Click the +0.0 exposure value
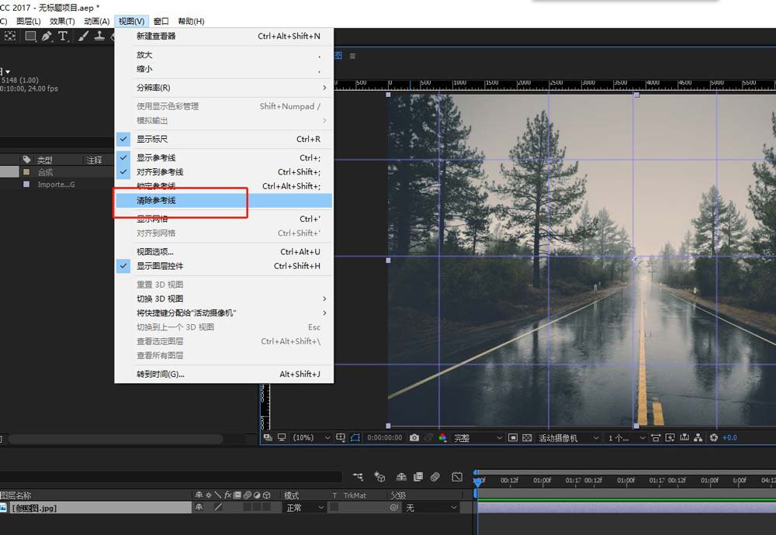The image size is (776, 535). tap(729, 437)
